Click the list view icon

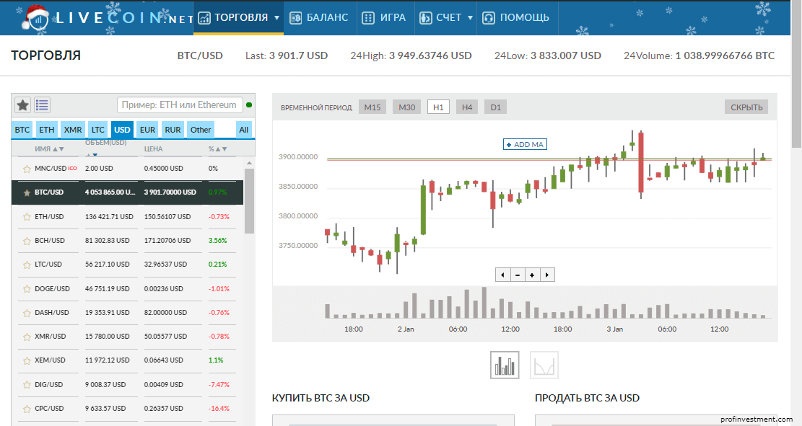42,105
